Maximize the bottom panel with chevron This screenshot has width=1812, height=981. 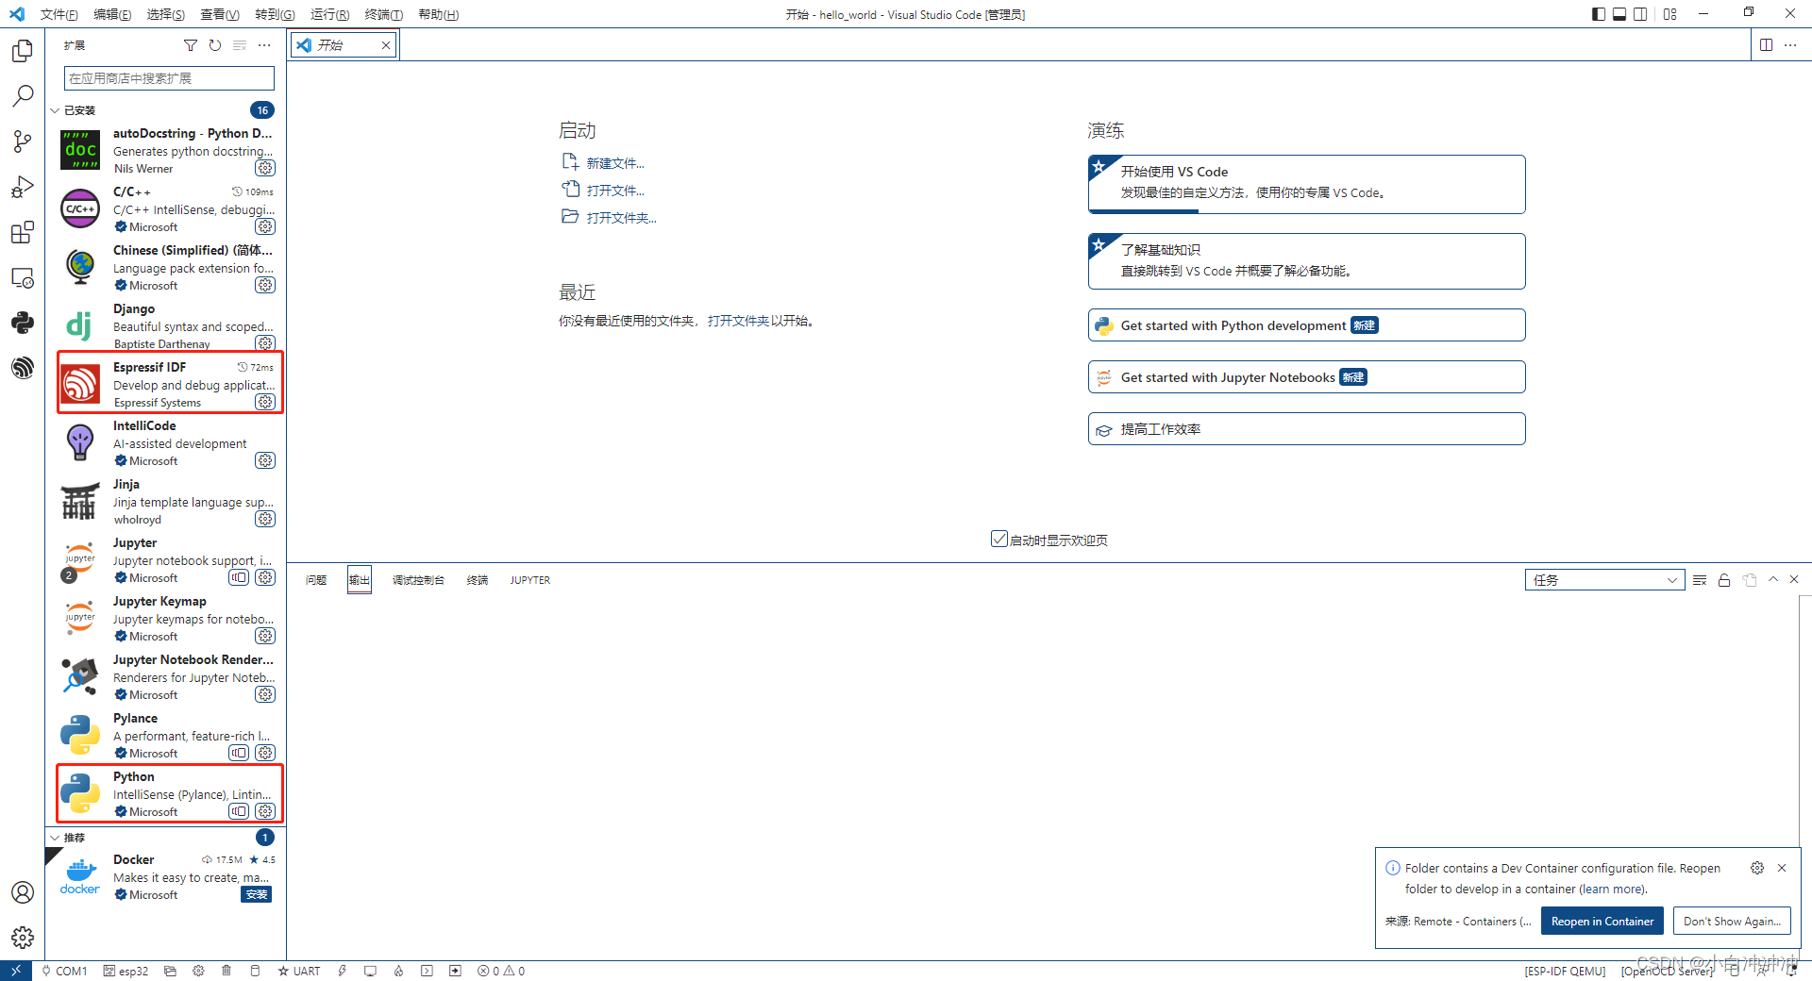point(1773,580)
